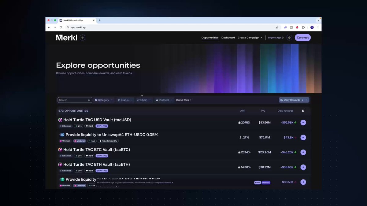Open tacETH vault with its arrow button

tap(303, 167)
